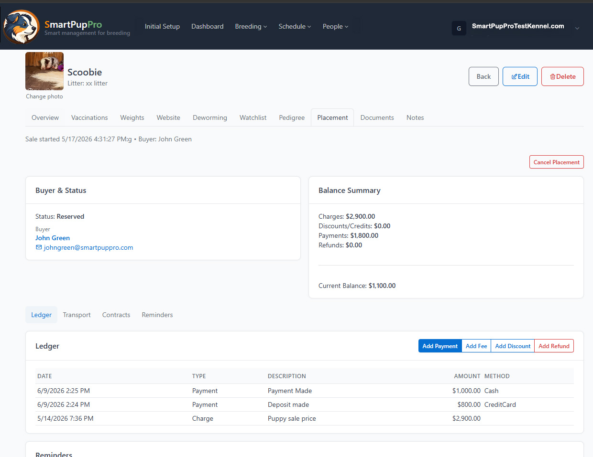Select the Website tab
This screenshot has width=593, height=457.
(168, 117)
